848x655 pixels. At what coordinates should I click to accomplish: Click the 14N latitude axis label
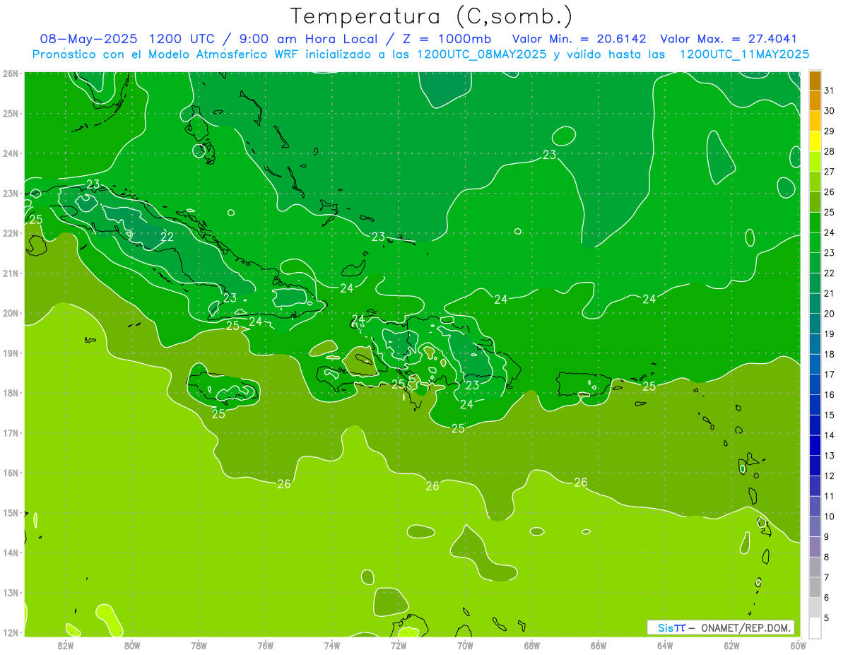click(11, 553)
